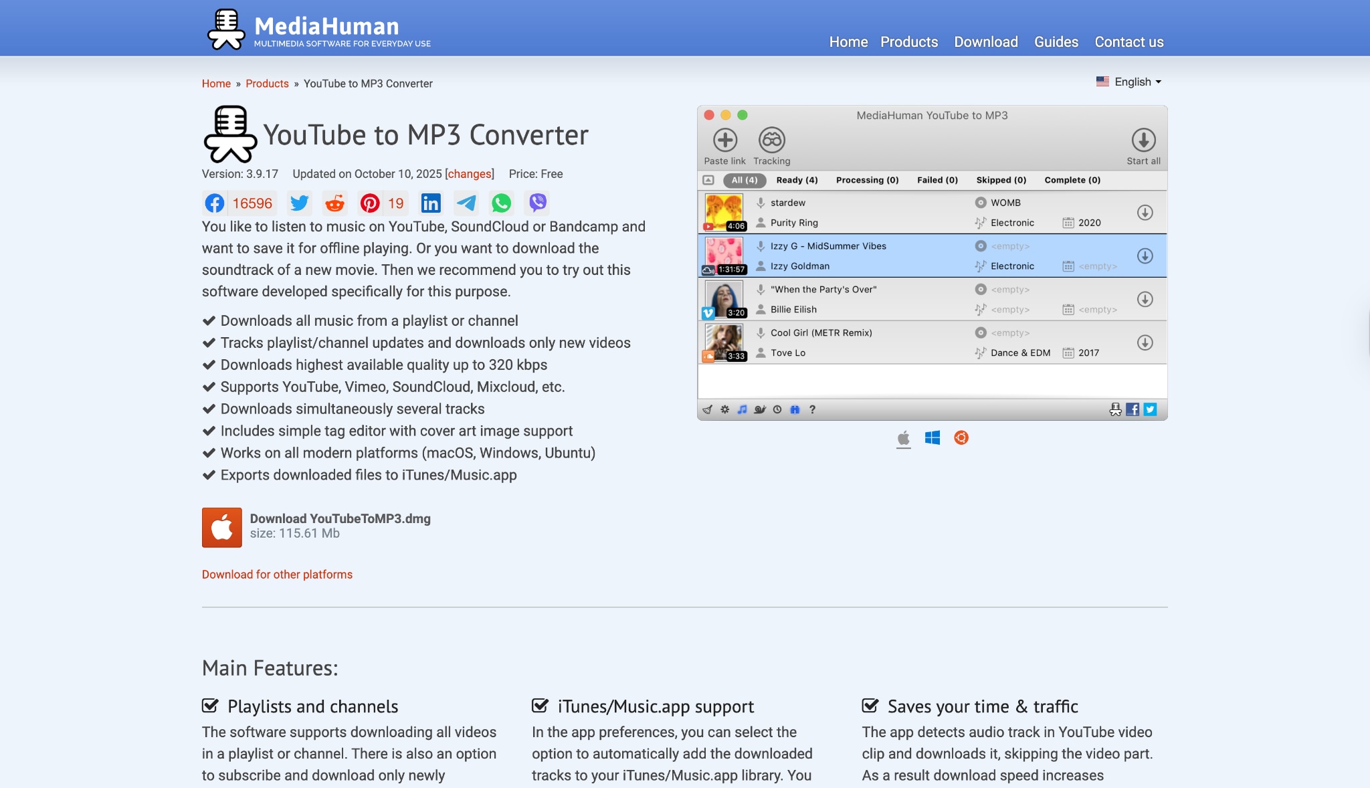Expand the changes link next to the update date
This screenshot has height=788, width=1370.
click(x=470, y=173)
